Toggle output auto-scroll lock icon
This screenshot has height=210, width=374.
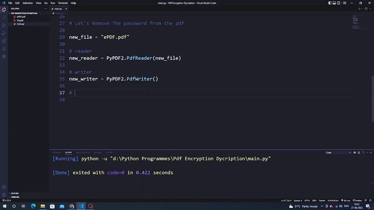tap(359, 153)
